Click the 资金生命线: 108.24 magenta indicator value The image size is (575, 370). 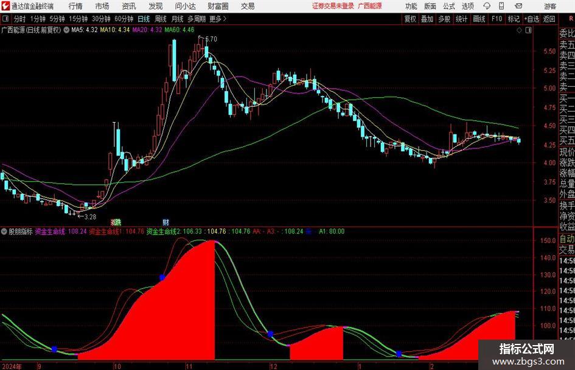pos(61,231)
